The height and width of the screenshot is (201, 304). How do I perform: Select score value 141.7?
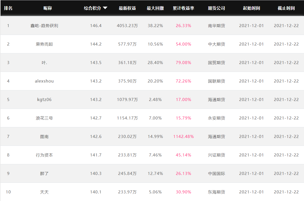[96, 155]
